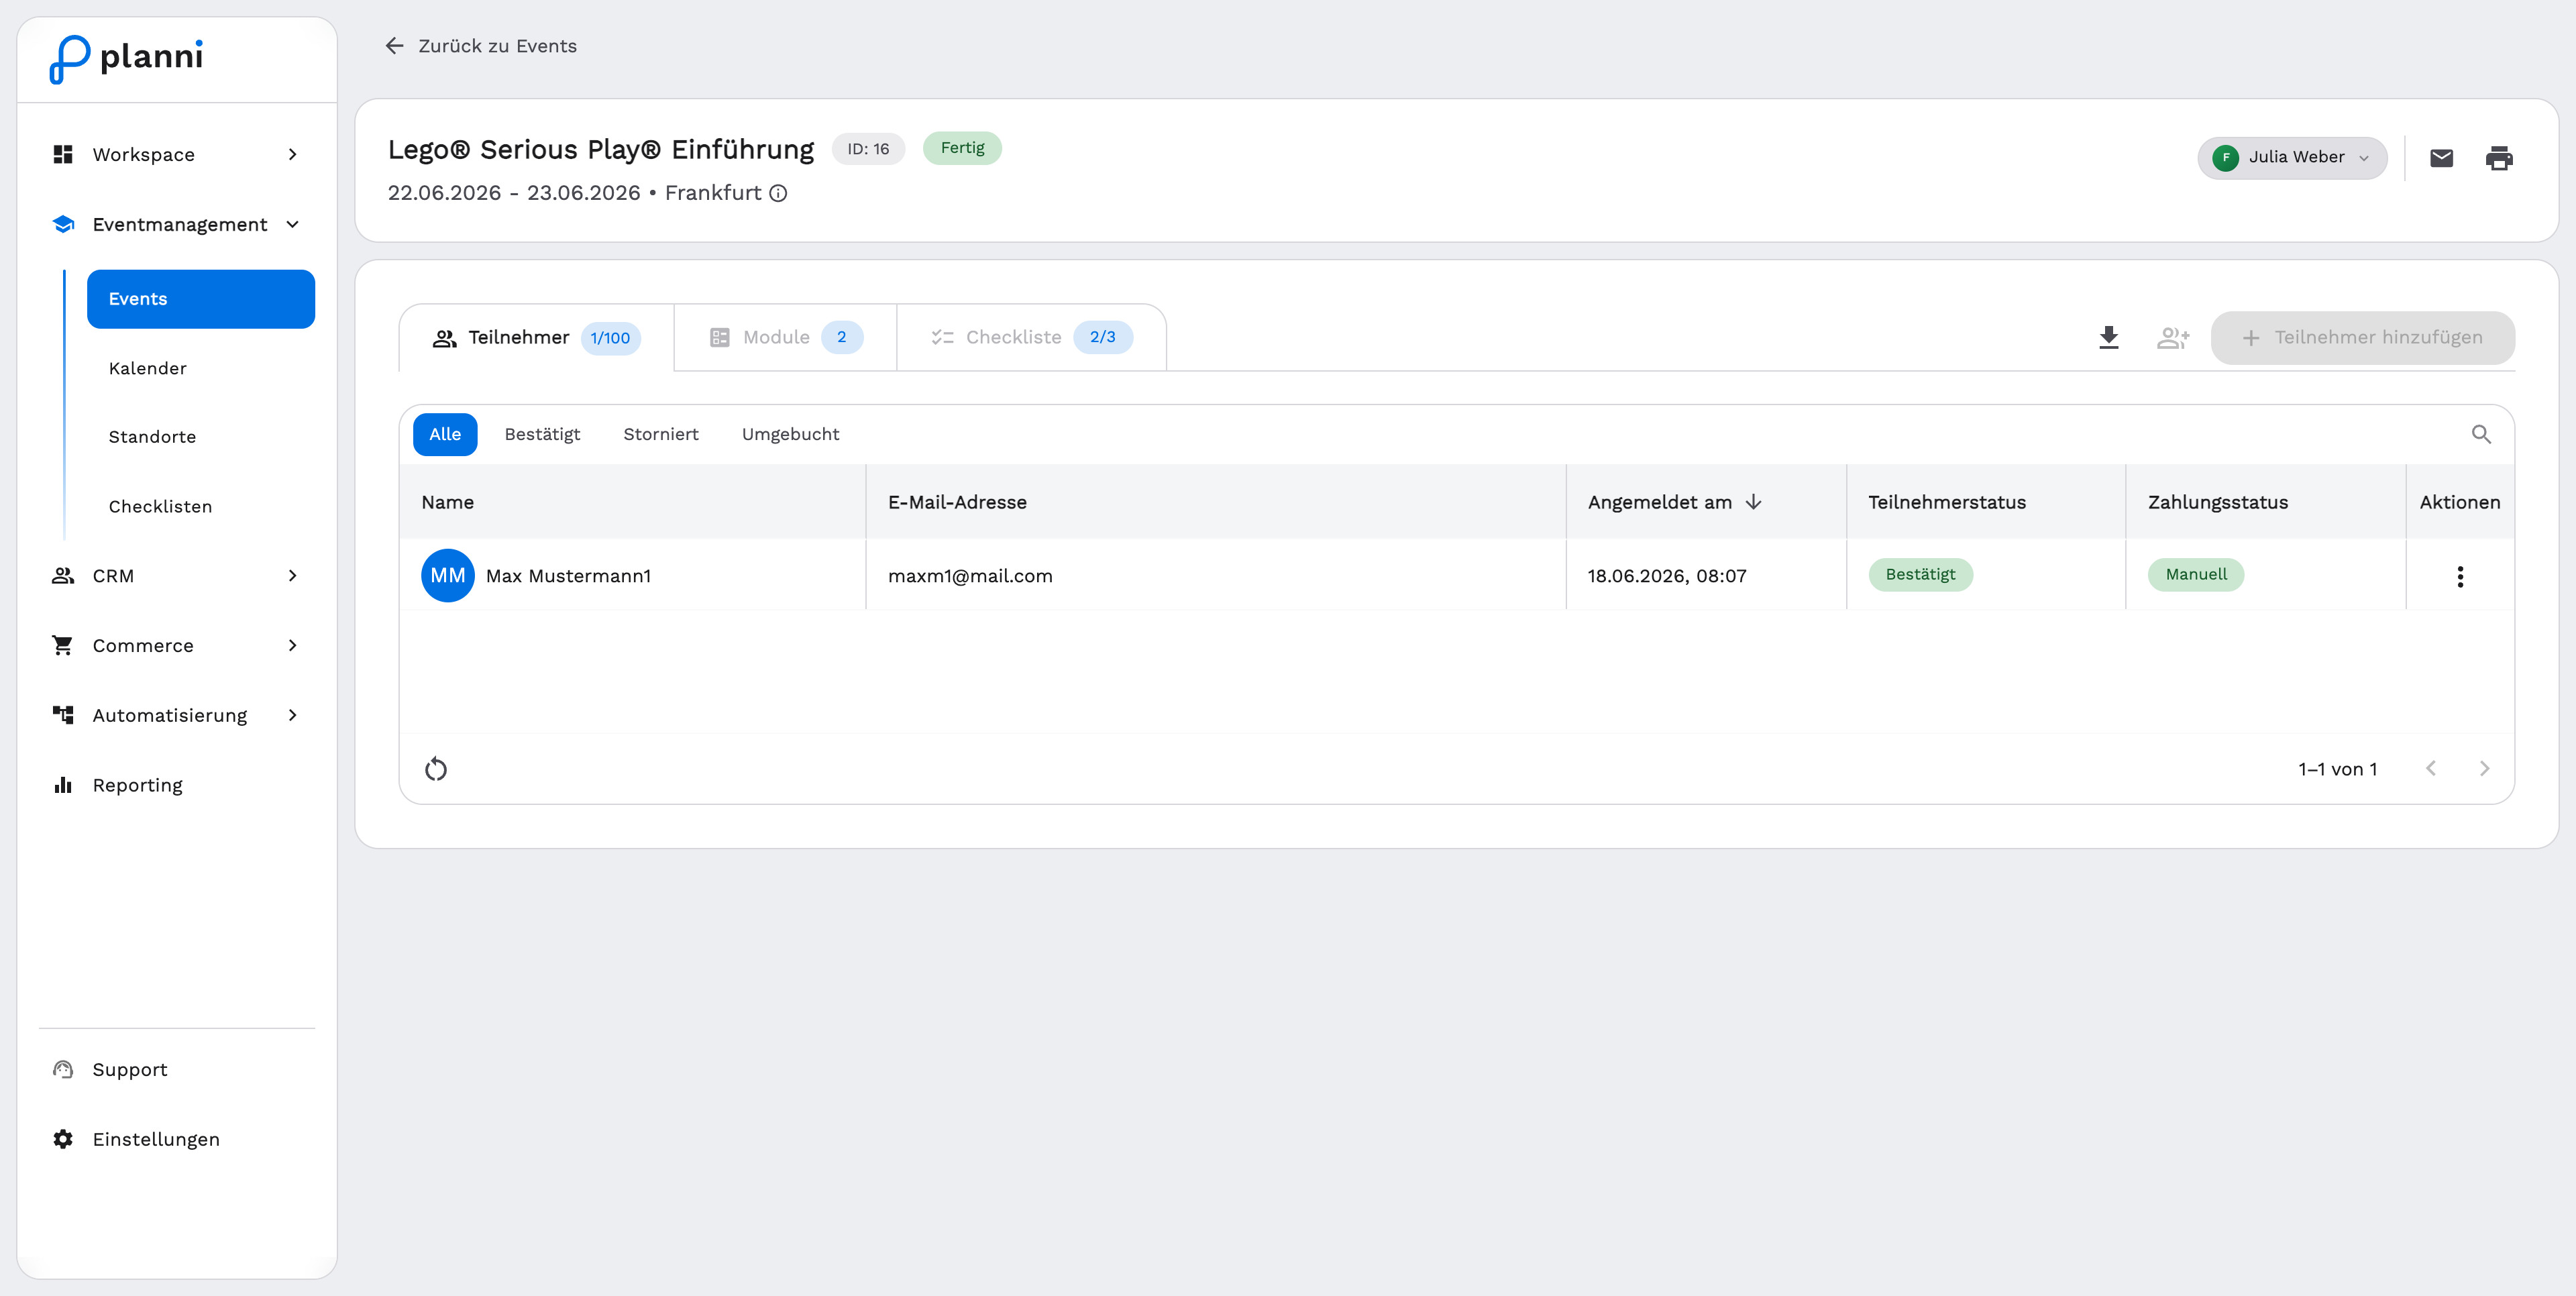This screenshot has width=2576, height=1296.
Task: Select the Teilnehmer tab
Action: tap(536, 338)
